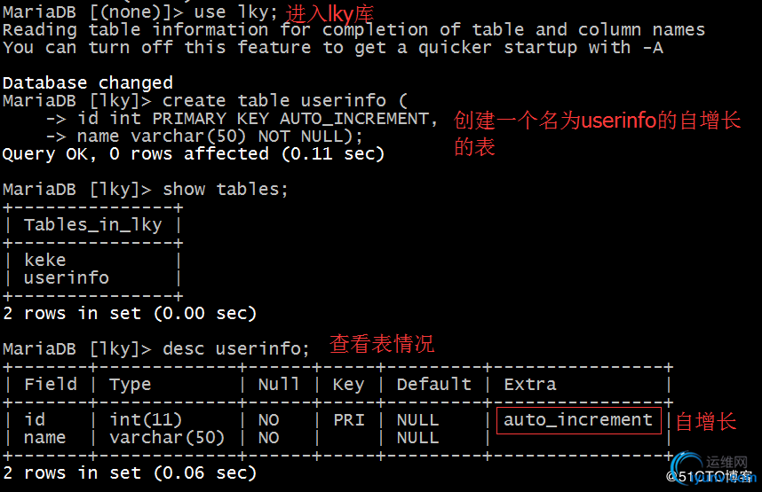The height and width of the screenshot is (492, 762).
Task: Click the 'Extra' column header
Action: click(530, 384)
